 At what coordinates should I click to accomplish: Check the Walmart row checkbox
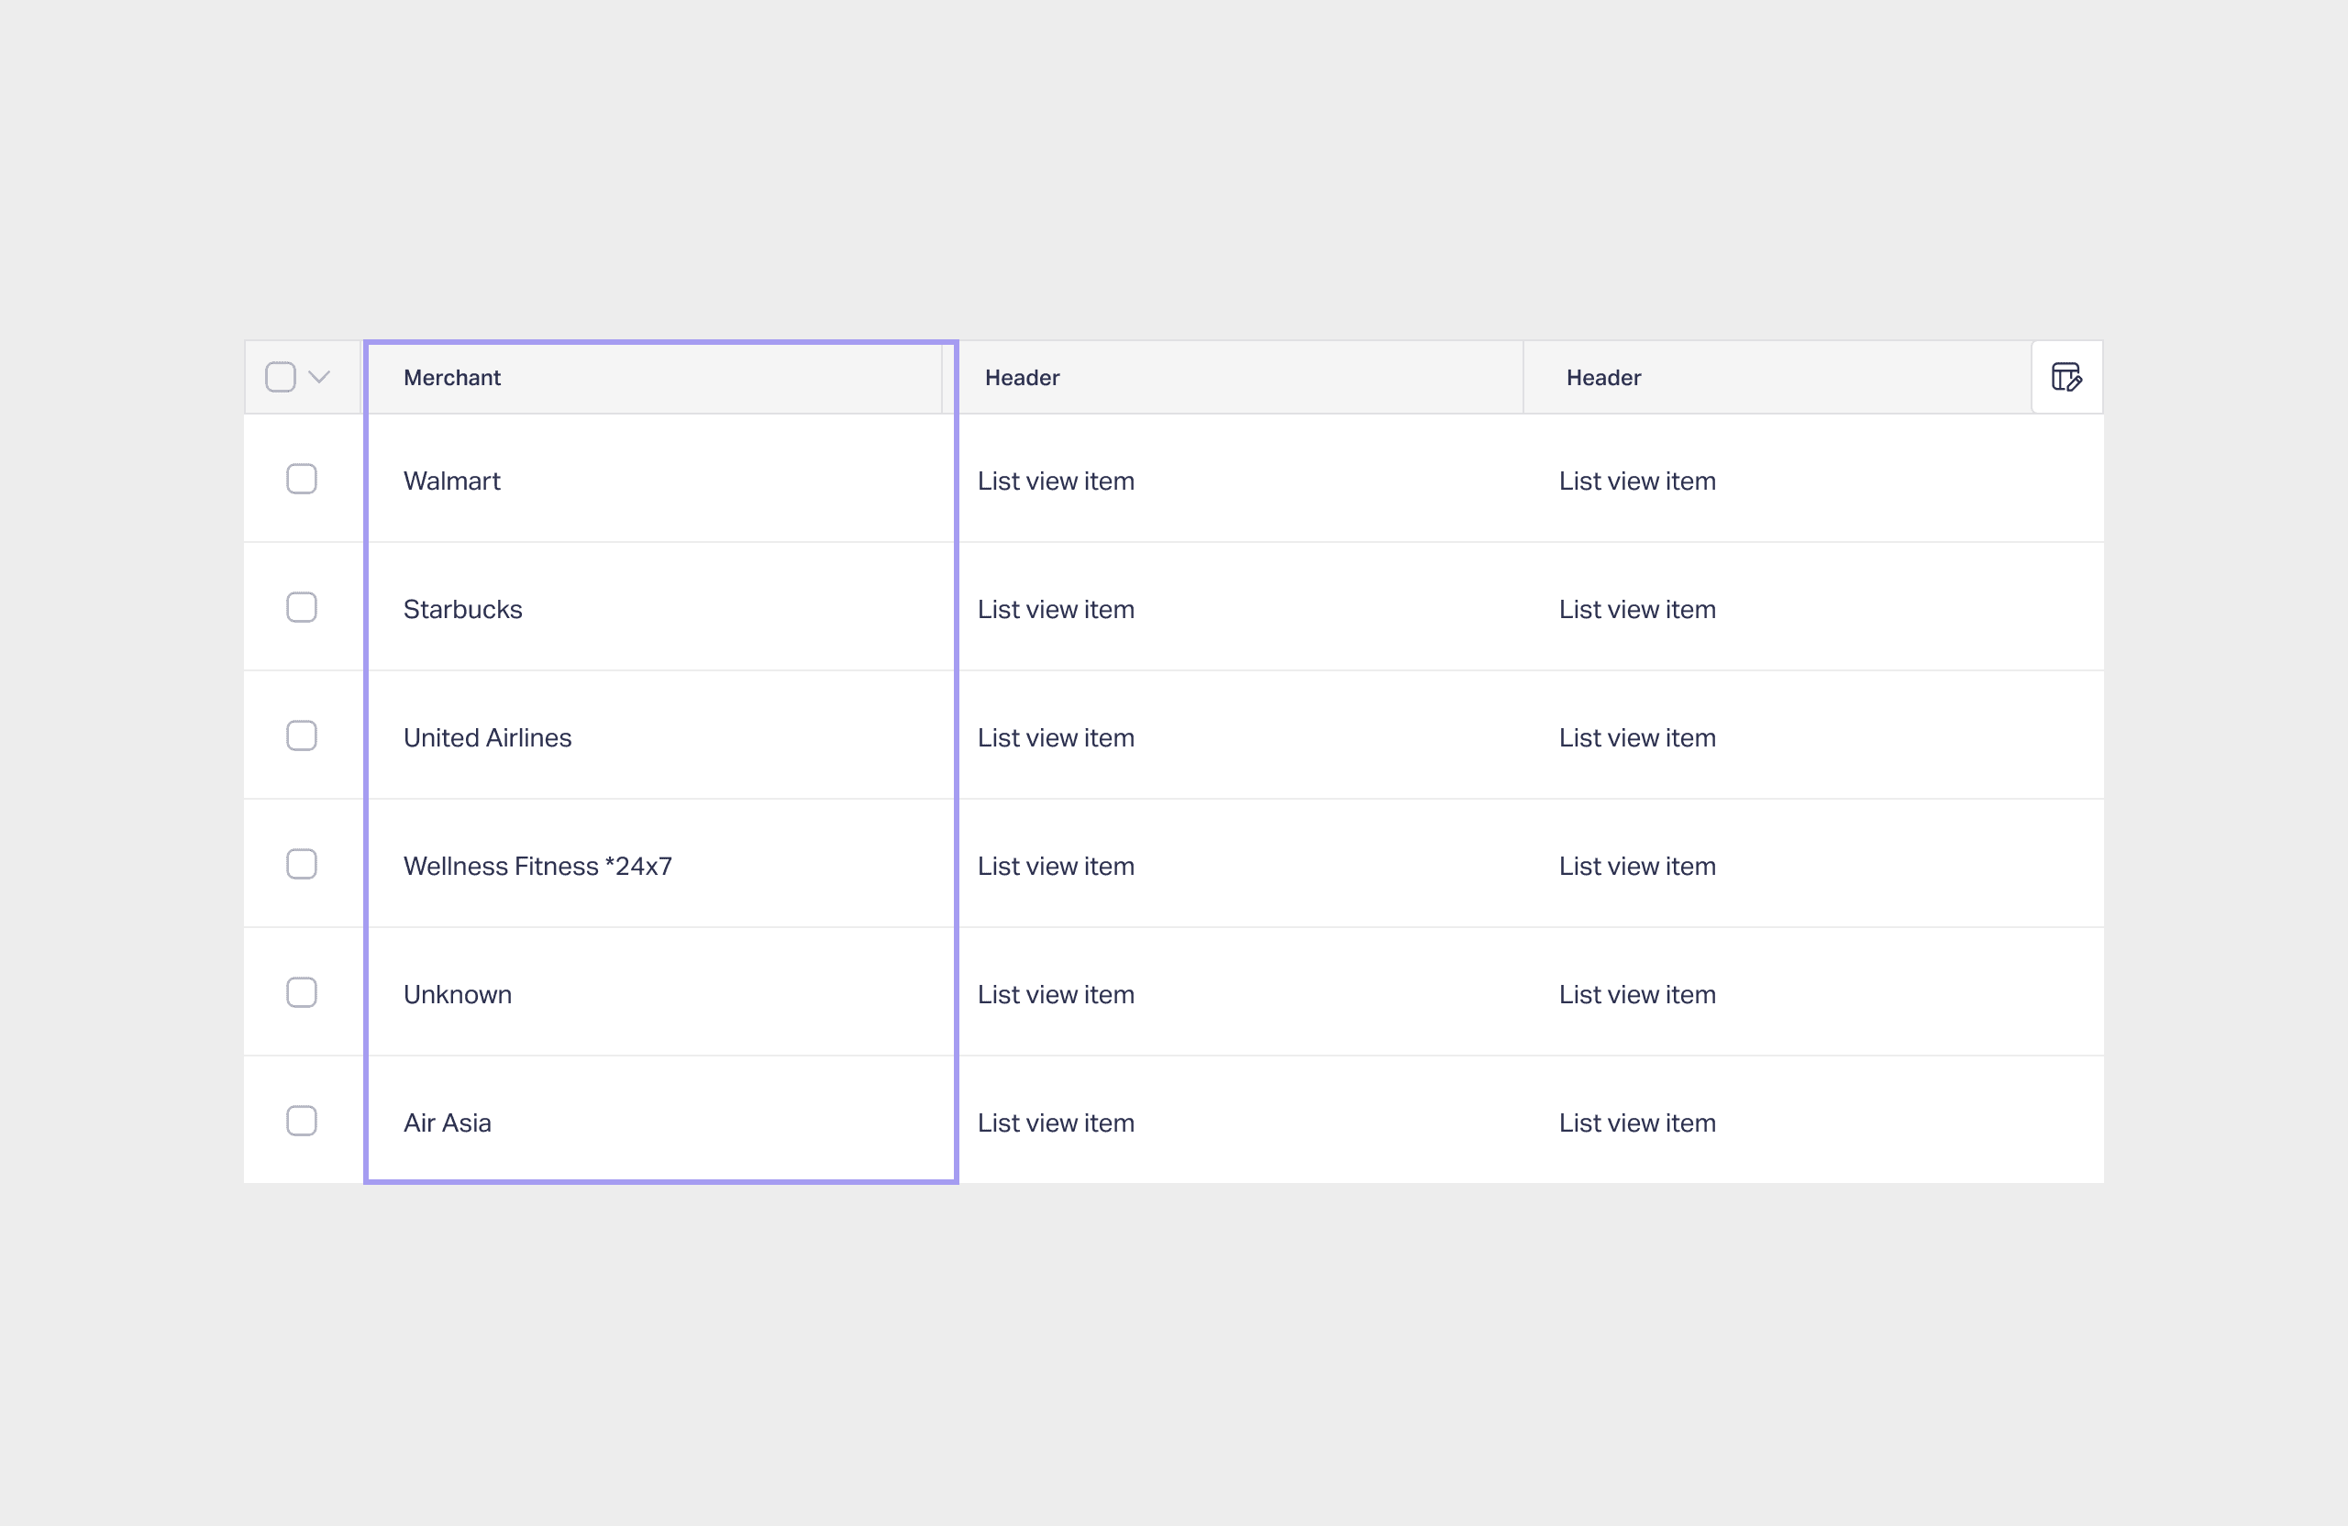pos(301,480)
